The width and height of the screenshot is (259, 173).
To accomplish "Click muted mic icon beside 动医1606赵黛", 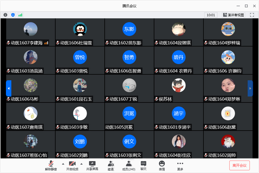I will click(206, 127).
